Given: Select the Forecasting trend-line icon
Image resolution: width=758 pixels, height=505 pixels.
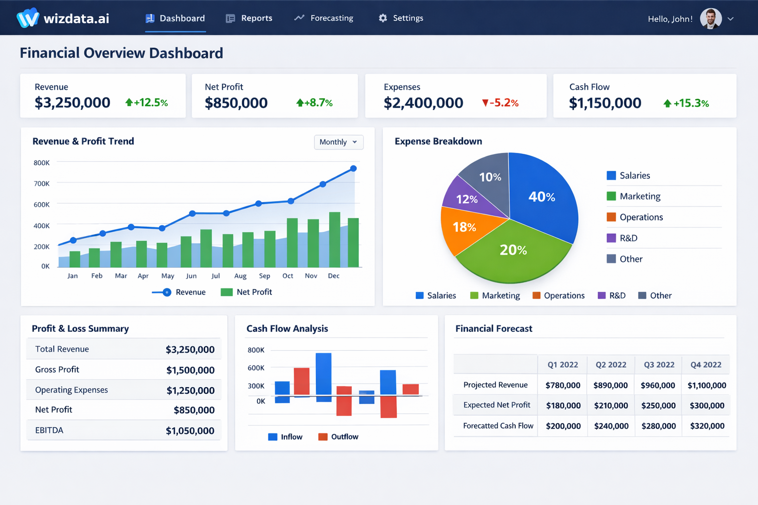Looking at the screenshot, I should point(299,18).
